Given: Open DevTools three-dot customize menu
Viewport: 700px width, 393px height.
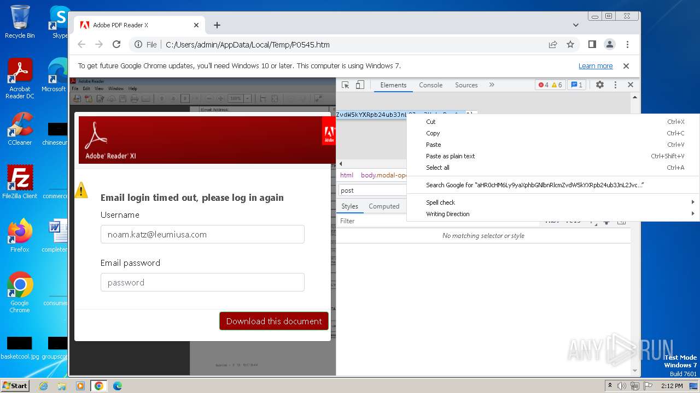Looking at the screenshot, I should tap(615, 85).
